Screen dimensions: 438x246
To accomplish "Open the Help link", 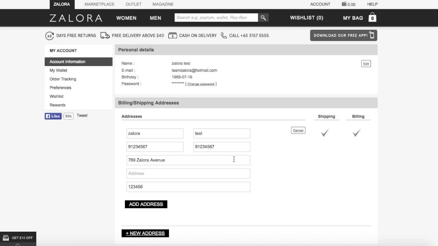I will click(x=372, y=4).
